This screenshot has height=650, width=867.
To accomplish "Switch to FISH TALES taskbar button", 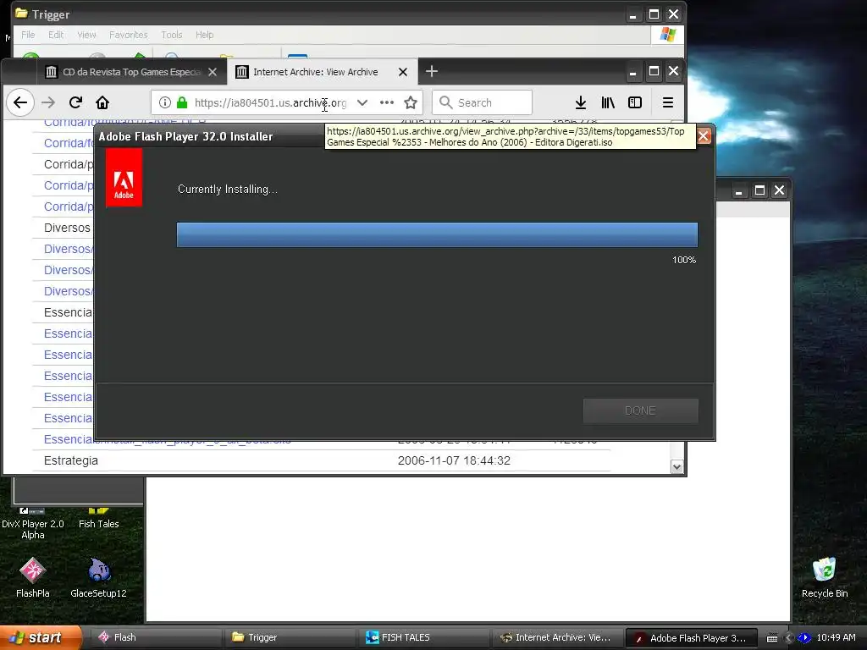I will (424, 637).
